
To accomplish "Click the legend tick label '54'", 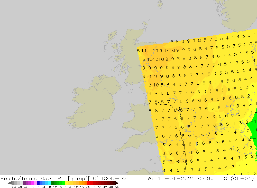I will (x=117, y=187).
